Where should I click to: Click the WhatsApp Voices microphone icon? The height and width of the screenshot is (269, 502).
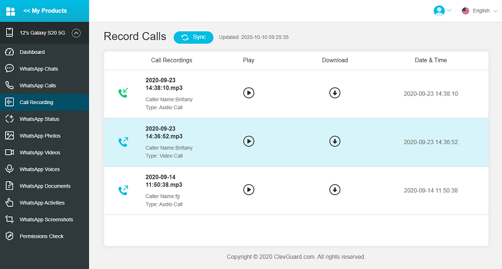pyautogui.click(x=9, y=169)
